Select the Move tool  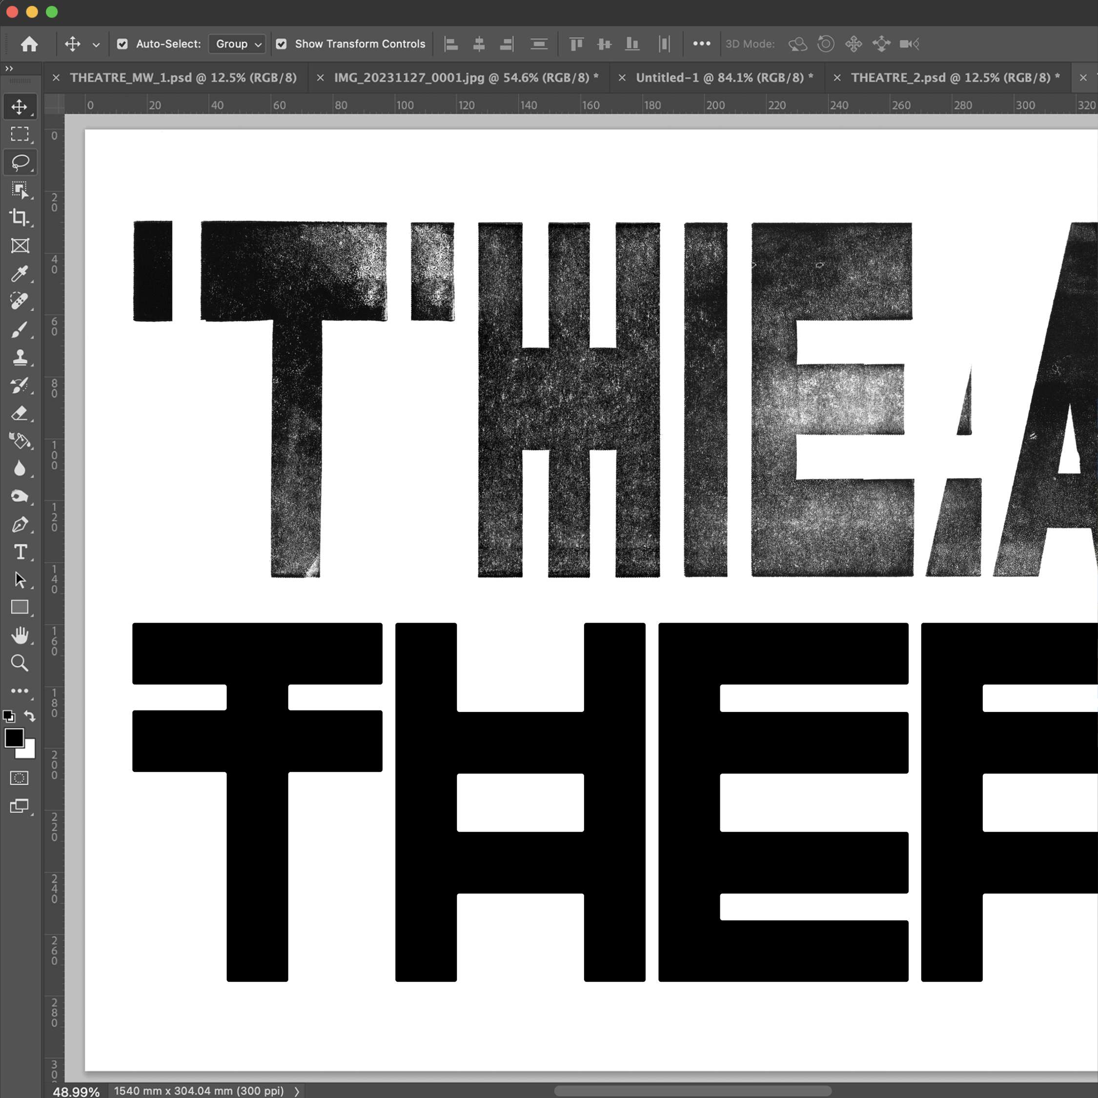[x=20, y=106]
